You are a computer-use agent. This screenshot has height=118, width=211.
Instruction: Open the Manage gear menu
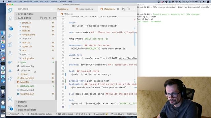tap(10, 108)
